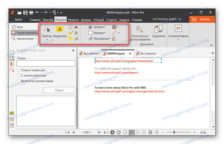Zoom in with the plus button
This screenshot has height=144, width=224.
tap(194, 132)
